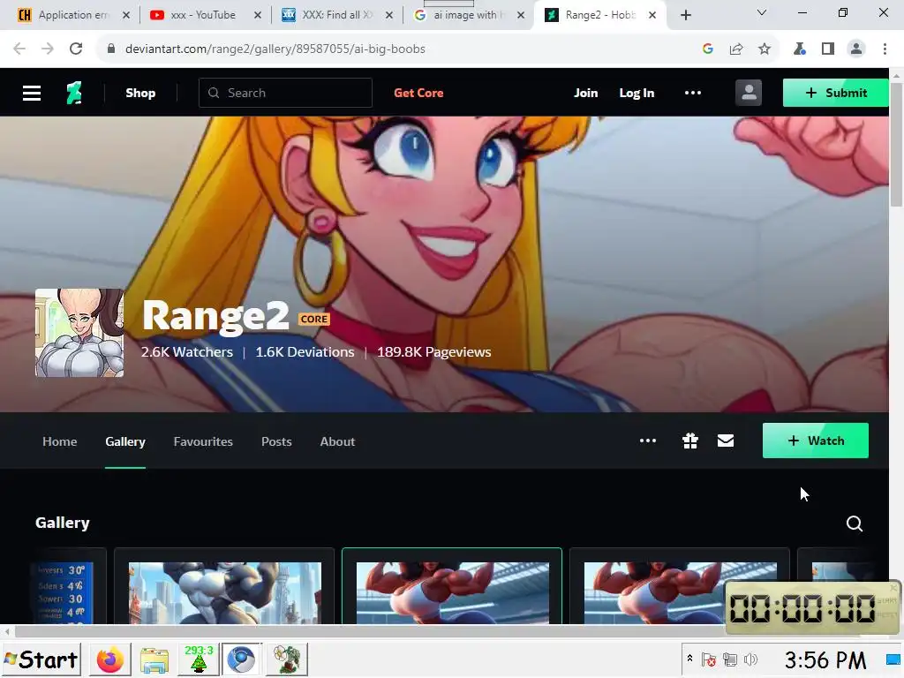Screen dimensions: 904x678
Task: Click the site padlock icon
Action: coord(111,49)
